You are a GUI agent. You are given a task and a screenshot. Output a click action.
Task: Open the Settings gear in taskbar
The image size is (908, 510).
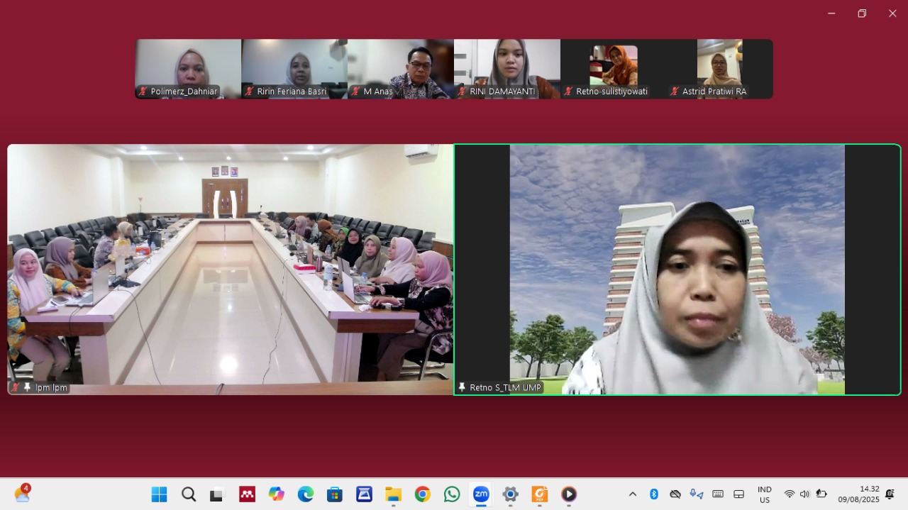[510, 494]
